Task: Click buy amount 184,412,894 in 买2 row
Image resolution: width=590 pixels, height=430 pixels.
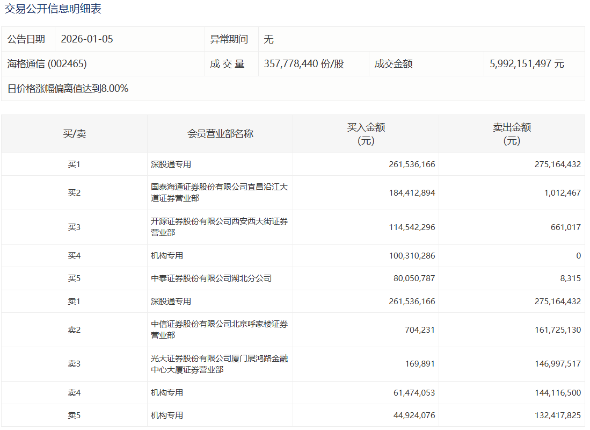Action: tap(412, 192)
